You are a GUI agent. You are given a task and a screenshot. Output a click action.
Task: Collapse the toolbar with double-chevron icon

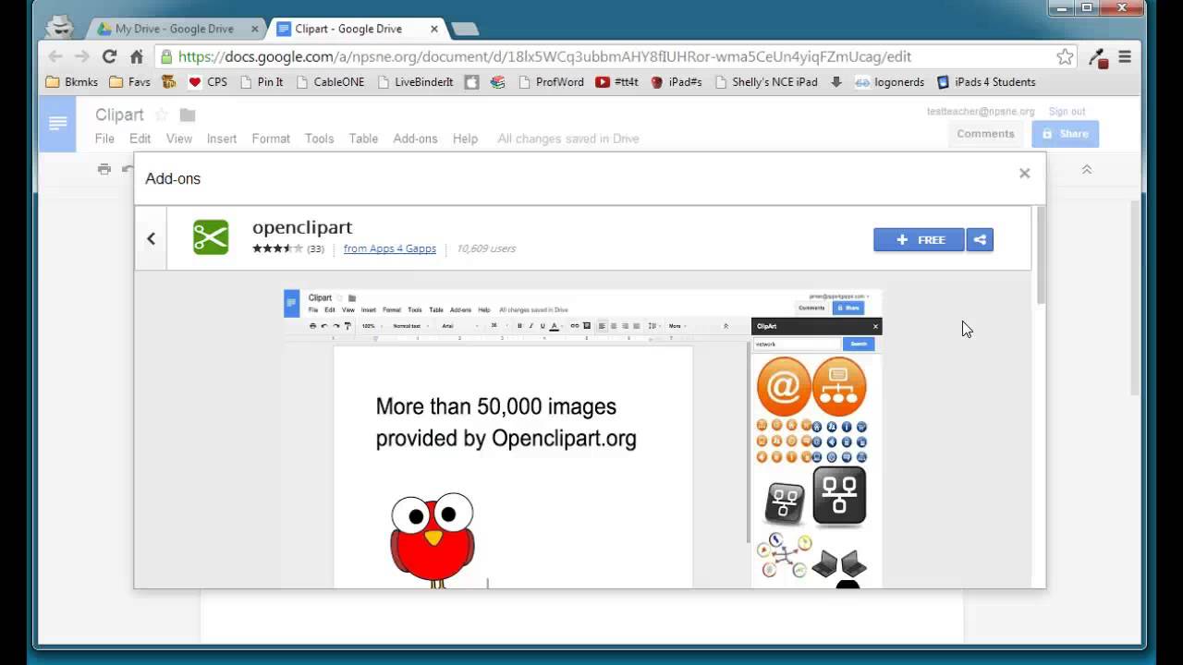pos(1087,170)
